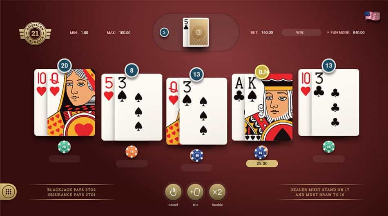Open the grid menu button
This screenshot has height=216, width=388.
[8, 192]
